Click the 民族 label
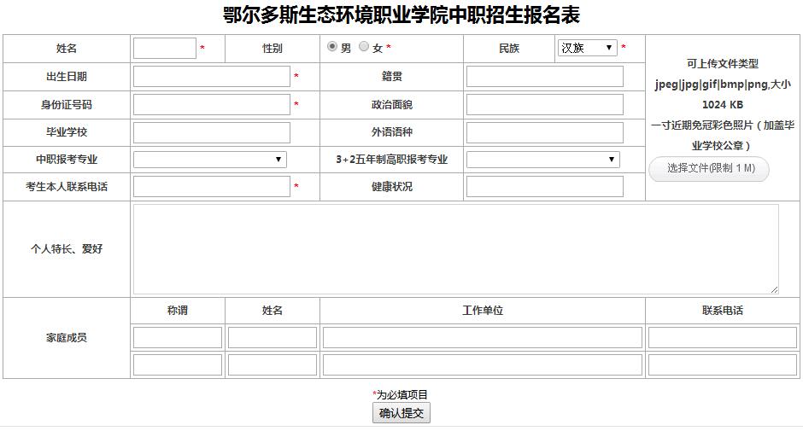 509,48
